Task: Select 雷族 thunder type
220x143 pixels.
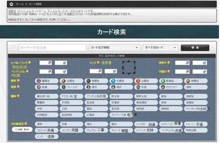Action: (96, 109)
